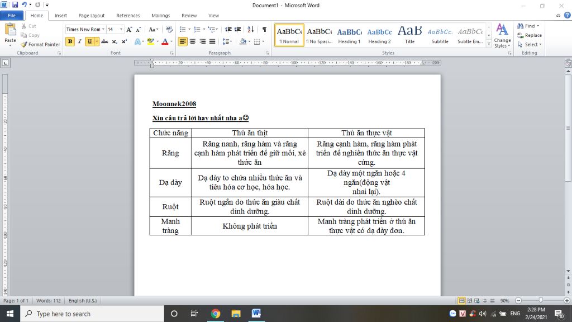Click the ruler tab selector icon
572x322 pixels.
(5, 63)
